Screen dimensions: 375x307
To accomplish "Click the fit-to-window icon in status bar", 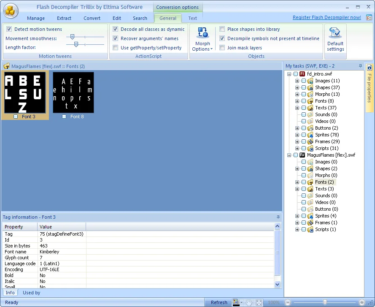I will [259, 302].
